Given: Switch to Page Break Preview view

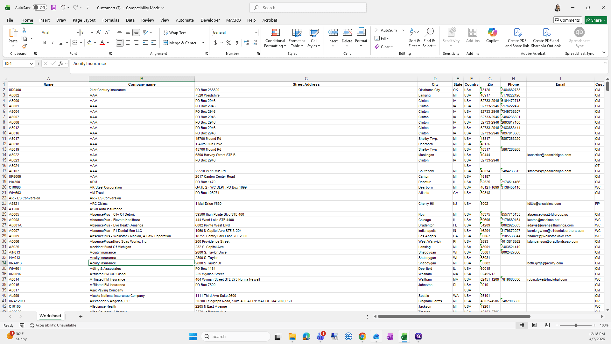Looking at the screenshot, I should coord(547,325).
